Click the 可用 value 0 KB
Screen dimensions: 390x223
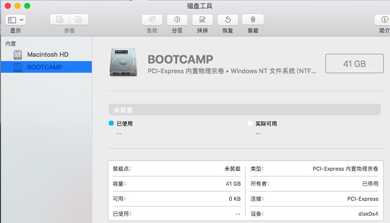point(235,199)
